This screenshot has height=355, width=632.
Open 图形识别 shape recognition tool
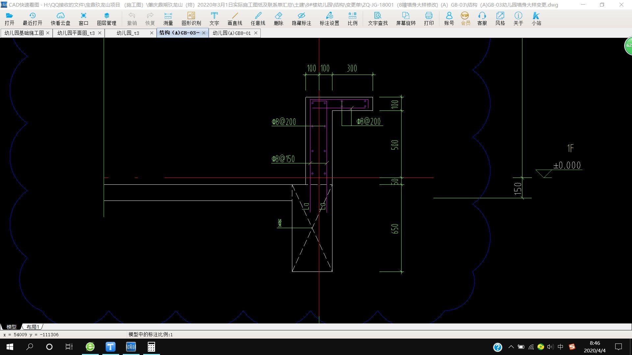[x=191, y=19]
